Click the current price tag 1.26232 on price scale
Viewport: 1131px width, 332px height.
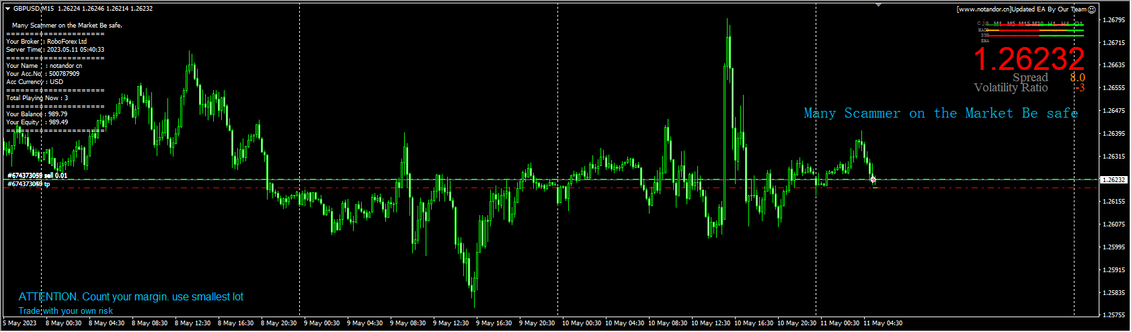[1114, 180]
